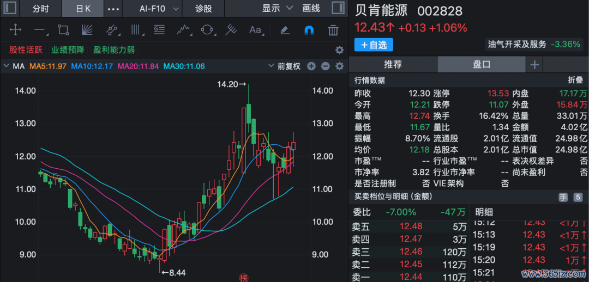Expand the 显示 display dropdown

click(x=277, y=8)
